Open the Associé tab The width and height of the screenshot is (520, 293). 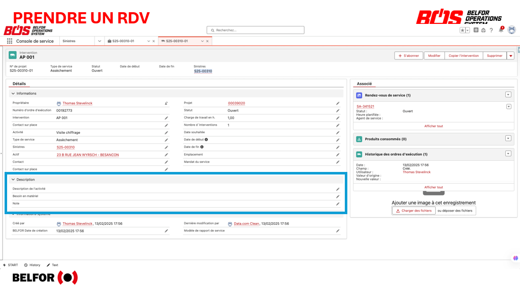(x=364, y=84)
